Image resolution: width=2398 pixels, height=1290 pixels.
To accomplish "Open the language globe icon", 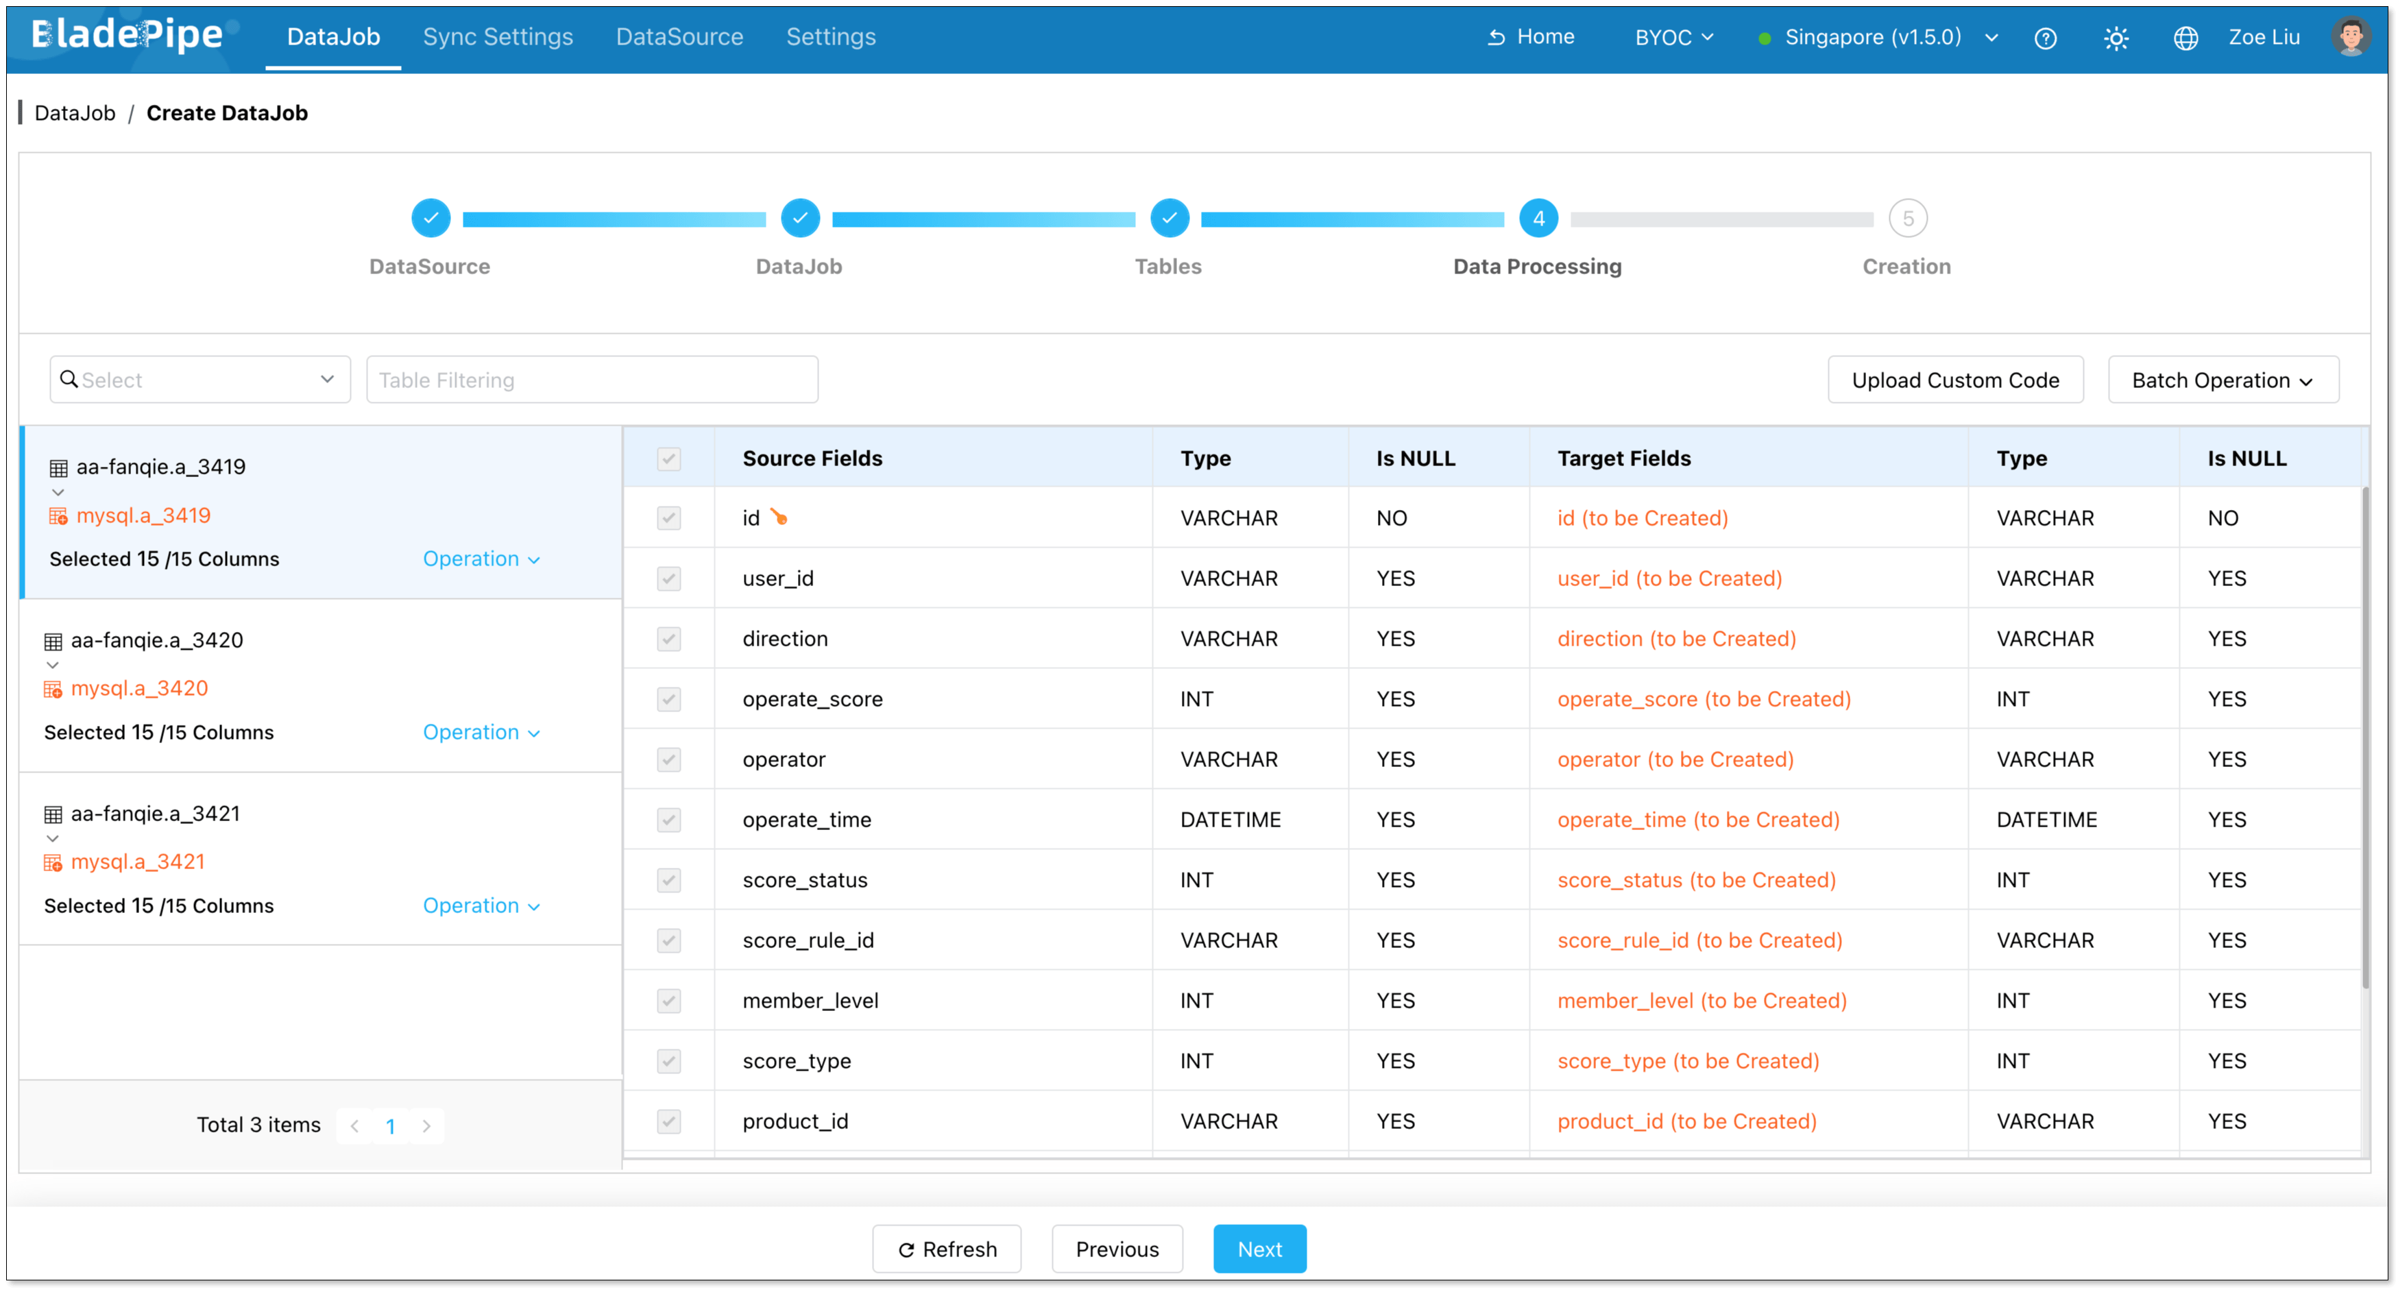I will (2185, 38).
